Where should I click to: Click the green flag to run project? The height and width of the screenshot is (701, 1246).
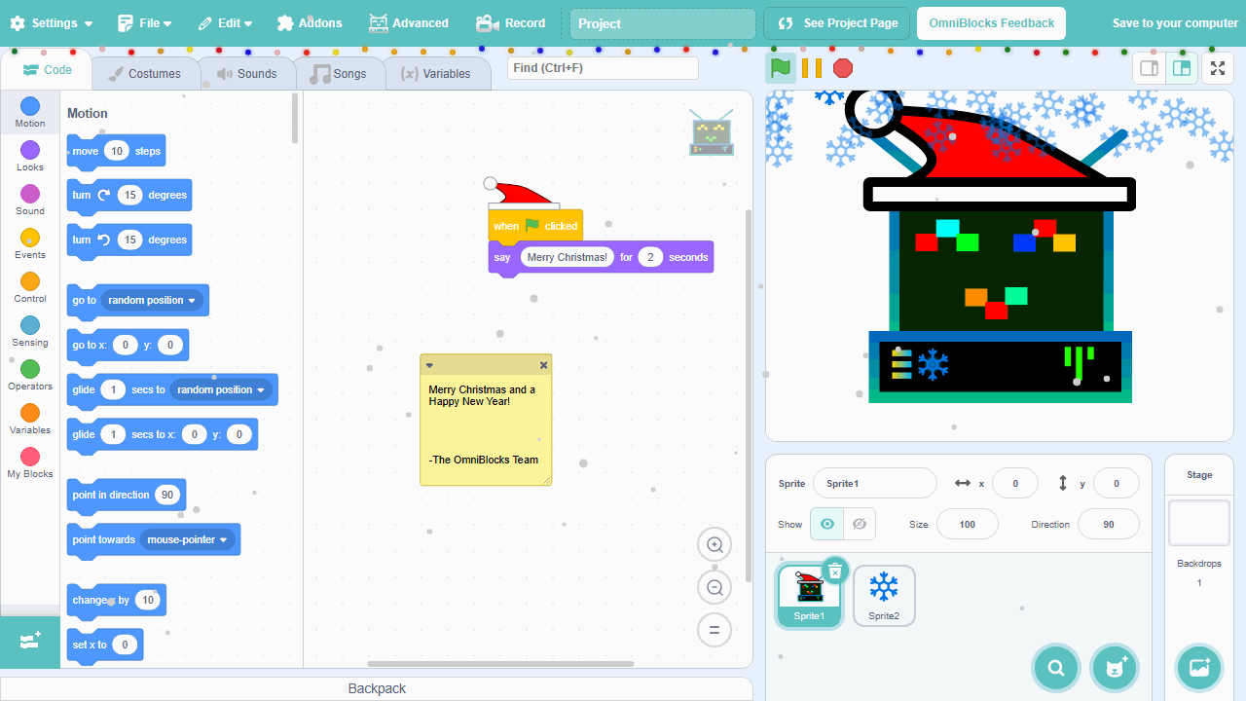coord(780,68)
